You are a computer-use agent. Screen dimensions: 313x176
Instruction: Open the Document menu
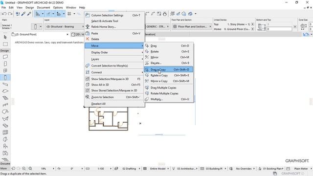[44, 8]
